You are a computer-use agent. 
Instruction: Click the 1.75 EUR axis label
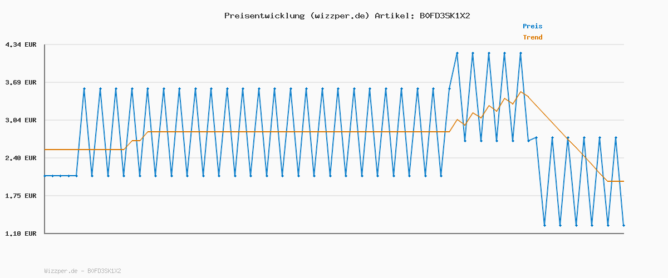click(21, 196)
